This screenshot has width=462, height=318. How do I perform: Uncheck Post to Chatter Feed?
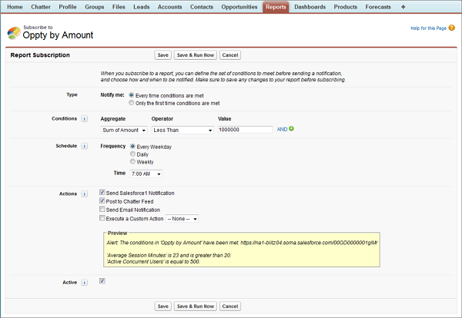102,201
